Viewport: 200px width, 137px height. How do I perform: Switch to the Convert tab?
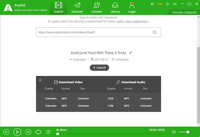[x=97, y=7]
